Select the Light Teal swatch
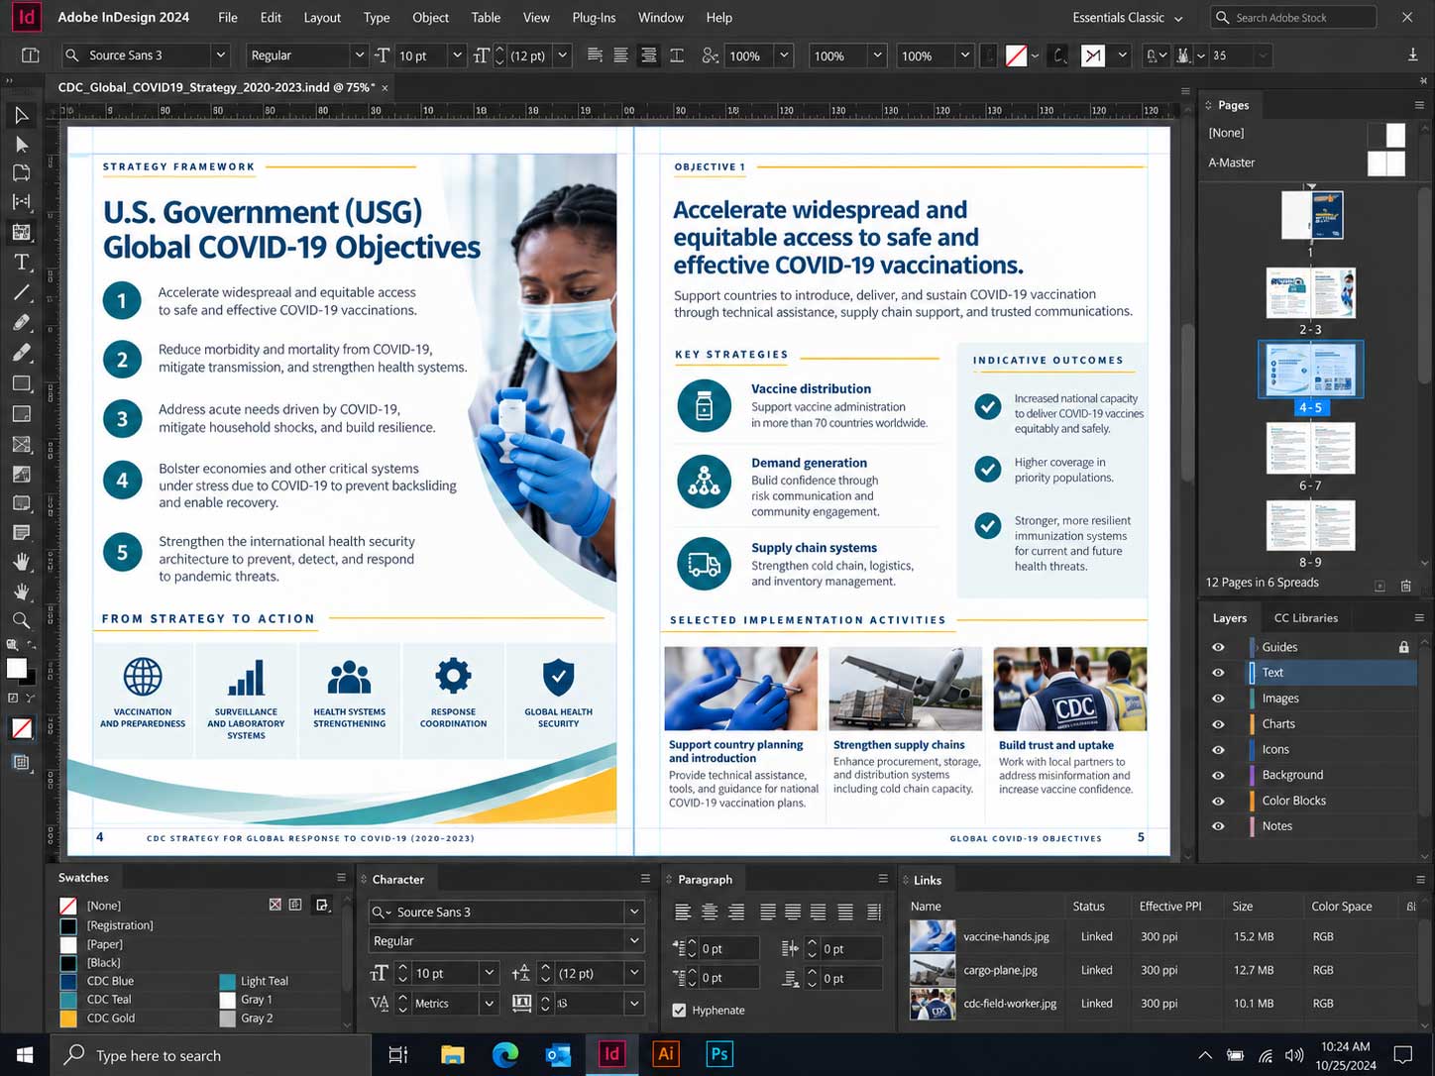 coord(255,981)
